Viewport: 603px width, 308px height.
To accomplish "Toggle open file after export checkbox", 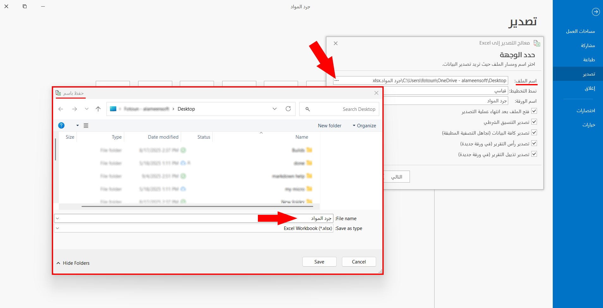I will [534, 111].
